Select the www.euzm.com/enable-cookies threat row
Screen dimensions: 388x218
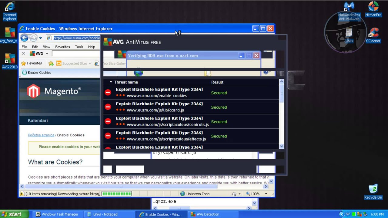(191, 93)
